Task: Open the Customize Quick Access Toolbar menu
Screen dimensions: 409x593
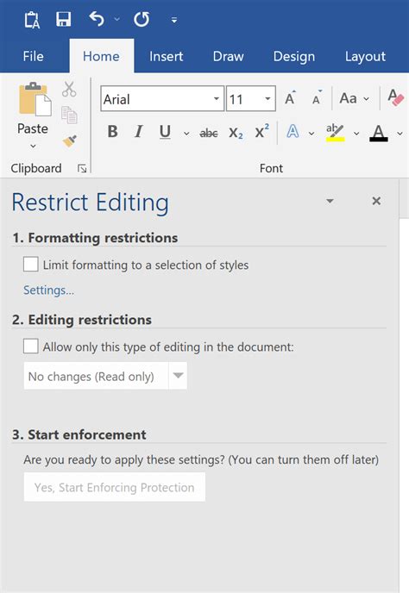Action: click(173, 20)
